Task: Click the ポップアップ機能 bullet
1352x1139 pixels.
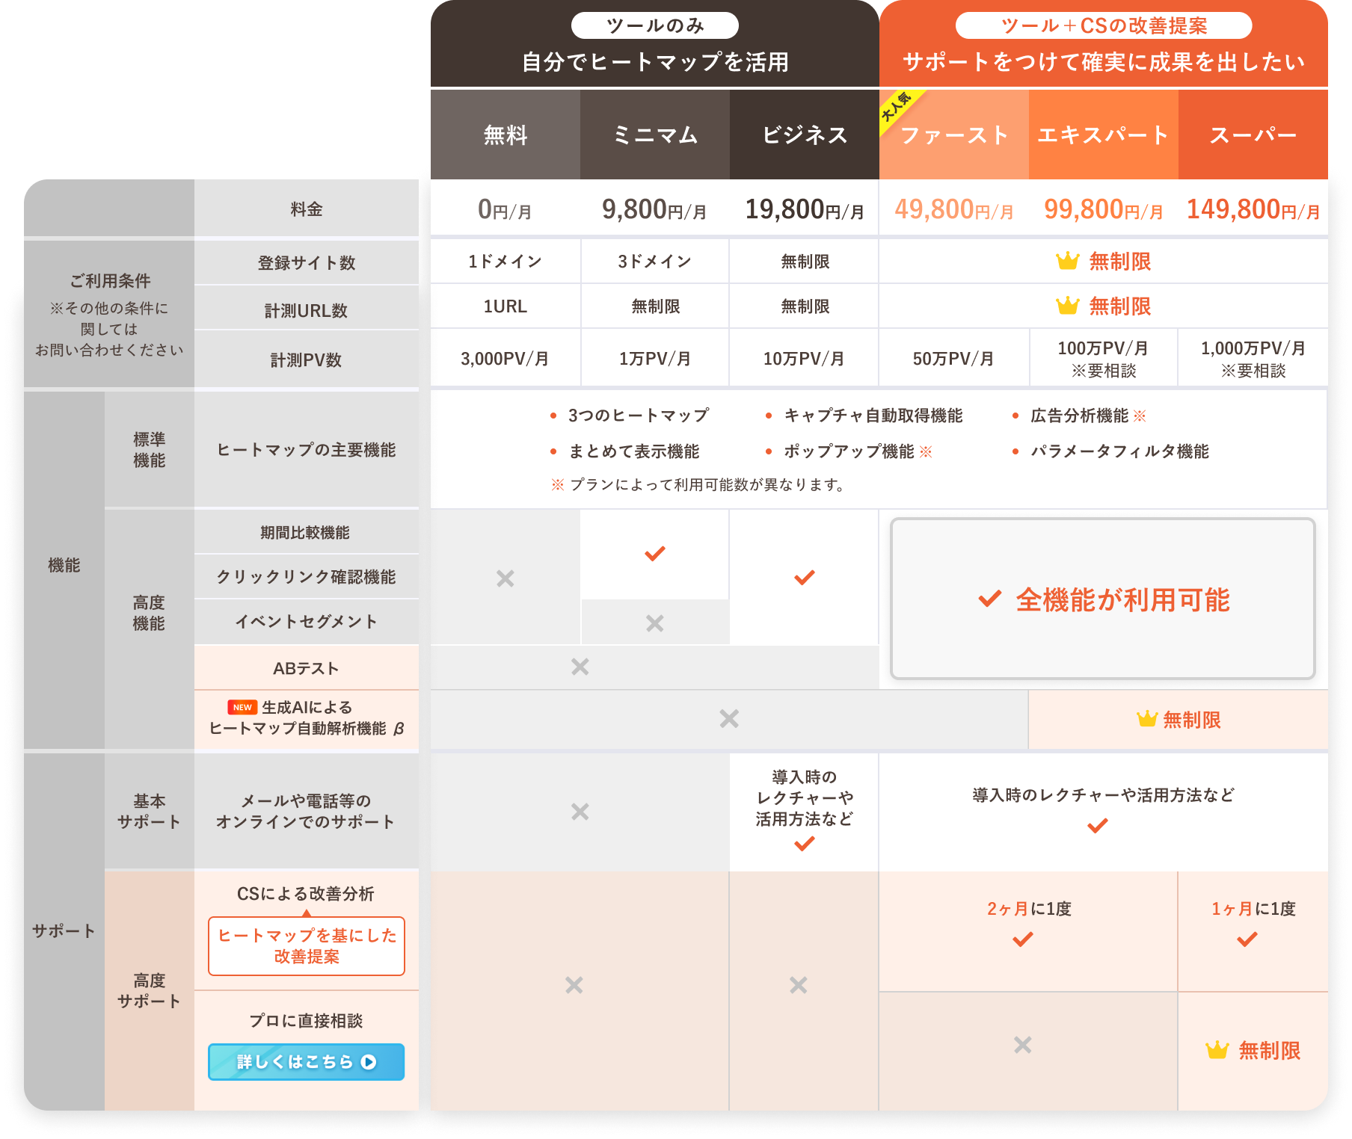Action: click(849, 451)
